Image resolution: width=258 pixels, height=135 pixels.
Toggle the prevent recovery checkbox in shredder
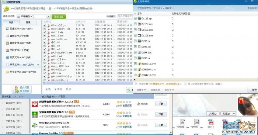point(136,84)
